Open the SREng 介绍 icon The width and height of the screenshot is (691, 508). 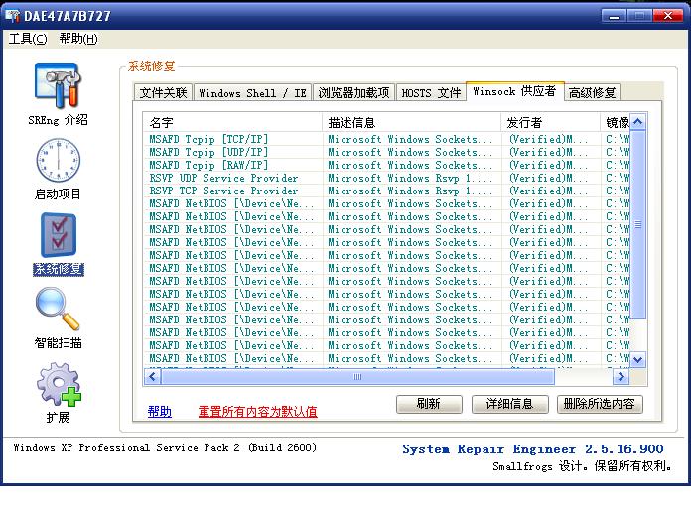tap(58, 85)
